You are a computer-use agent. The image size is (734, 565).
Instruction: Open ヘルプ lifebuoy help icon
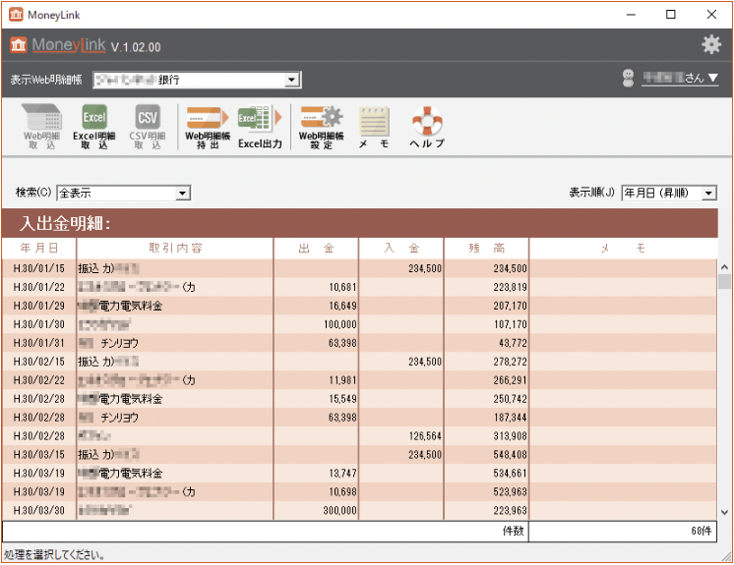click(x=427, y=128)
